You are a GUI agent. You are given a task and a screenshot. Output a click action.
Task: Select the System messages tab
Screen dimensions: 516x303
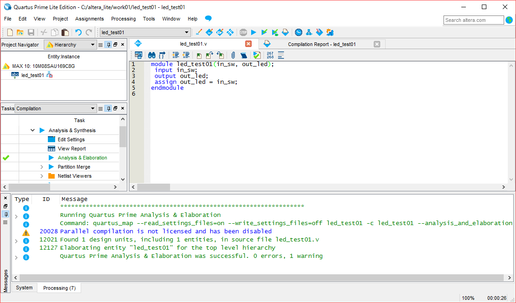24,288
